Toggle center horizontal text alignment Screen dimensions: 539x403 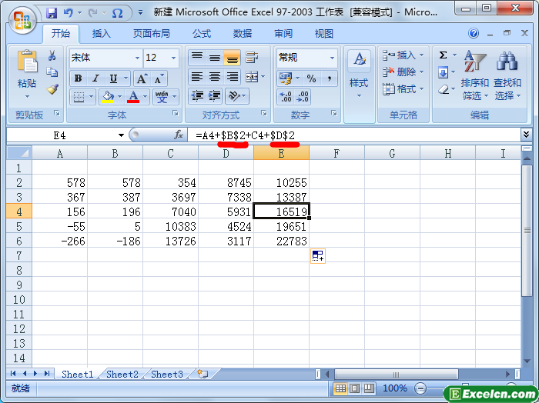[215, 77]
